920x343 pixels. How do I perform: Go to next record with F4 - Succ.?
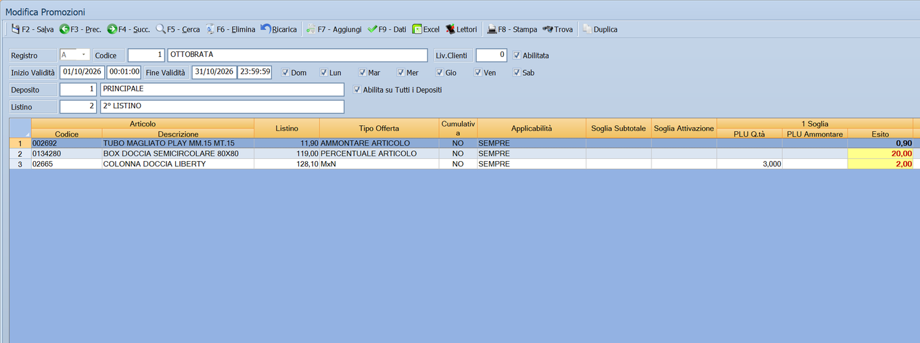click(x=129, y=29)
